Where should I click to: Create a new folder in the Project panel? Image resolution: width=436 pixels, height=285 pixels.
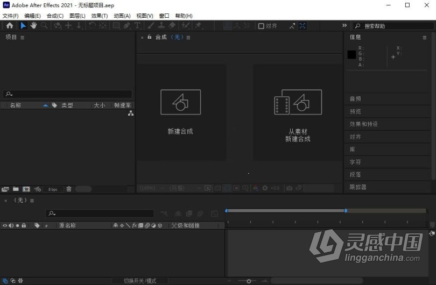tap(16, 189)
